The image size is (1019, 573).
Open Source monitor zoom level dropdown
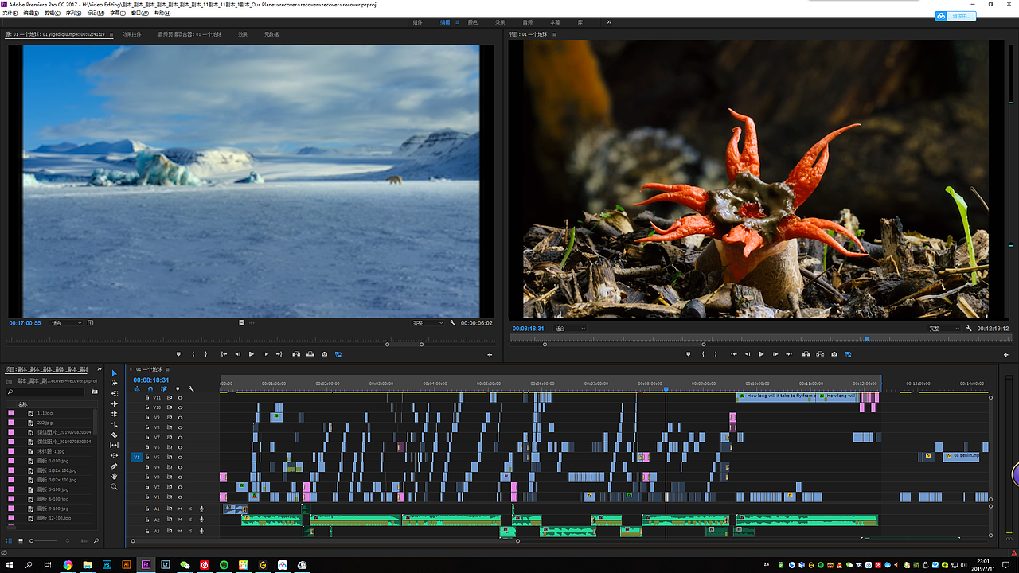click(67, 323)
